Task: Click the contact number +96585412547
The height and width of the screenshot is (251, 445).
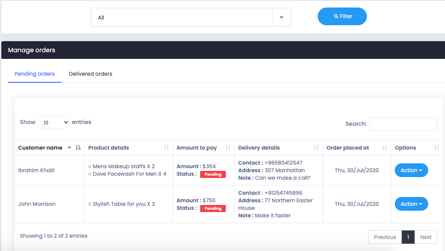Action: pyautogui.click(x=283, y=163)
